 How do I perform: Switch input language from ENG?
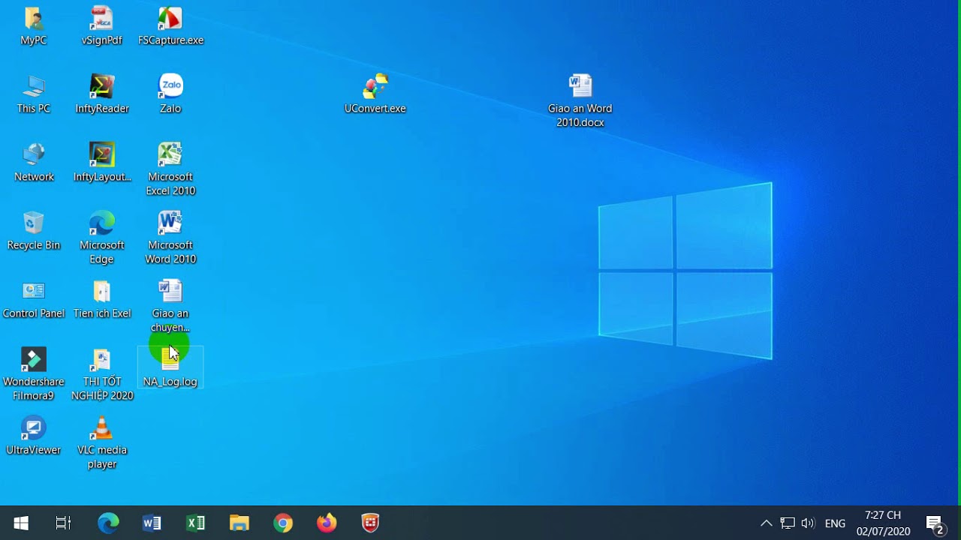pyautogui.click(x=835, y=523)
